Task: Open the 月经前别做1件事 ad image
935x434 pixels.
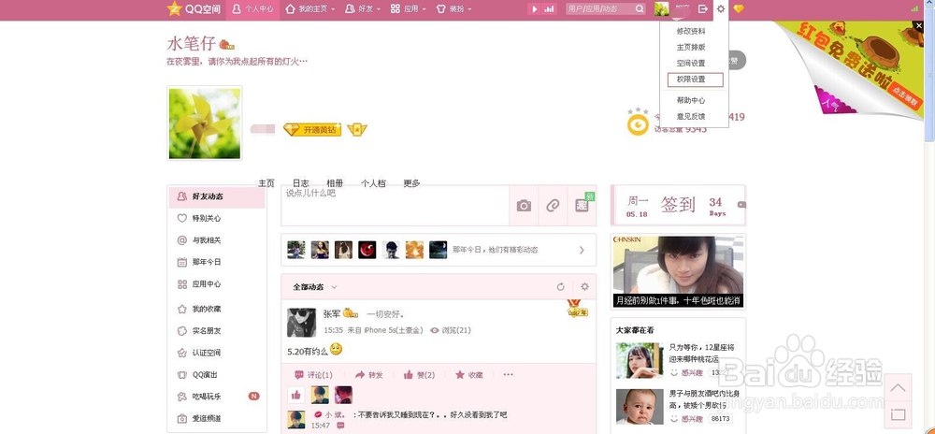Action: tap(679, 272)
